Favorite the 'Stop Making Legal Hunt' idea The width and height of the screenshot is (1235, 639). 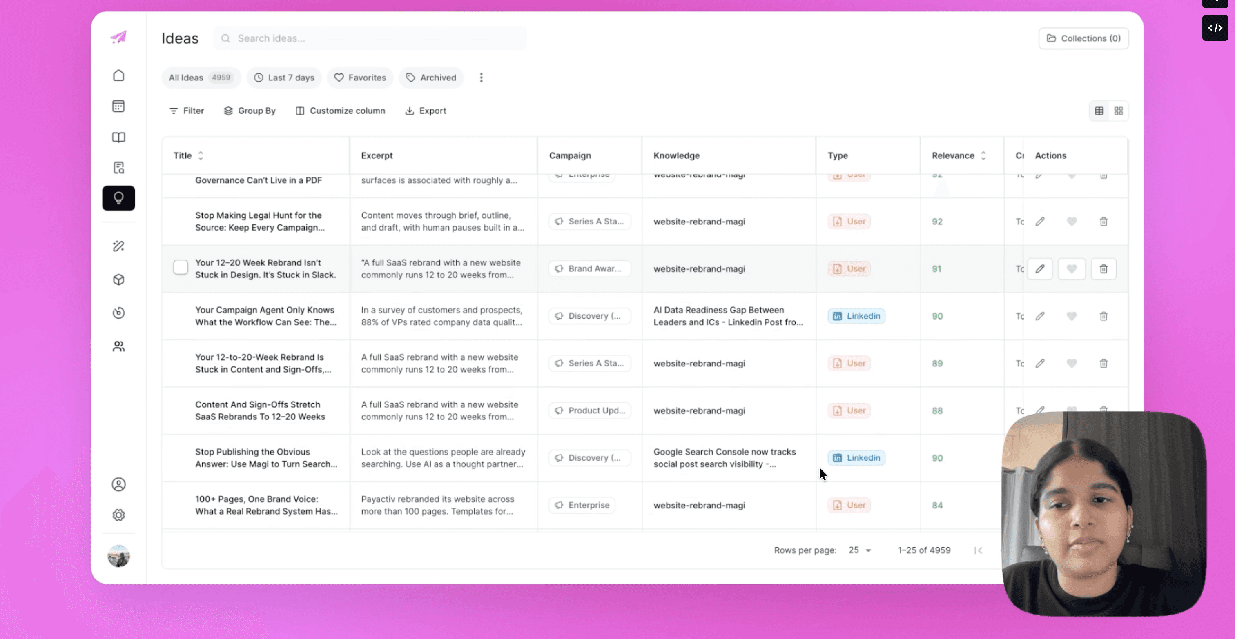(1072, 221)
